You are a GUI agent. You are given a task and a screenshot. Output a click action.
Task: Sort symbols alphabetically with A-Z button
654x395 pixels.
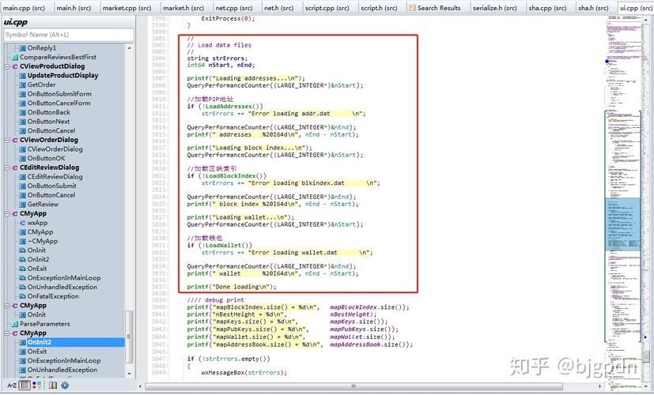click(12, 386)
